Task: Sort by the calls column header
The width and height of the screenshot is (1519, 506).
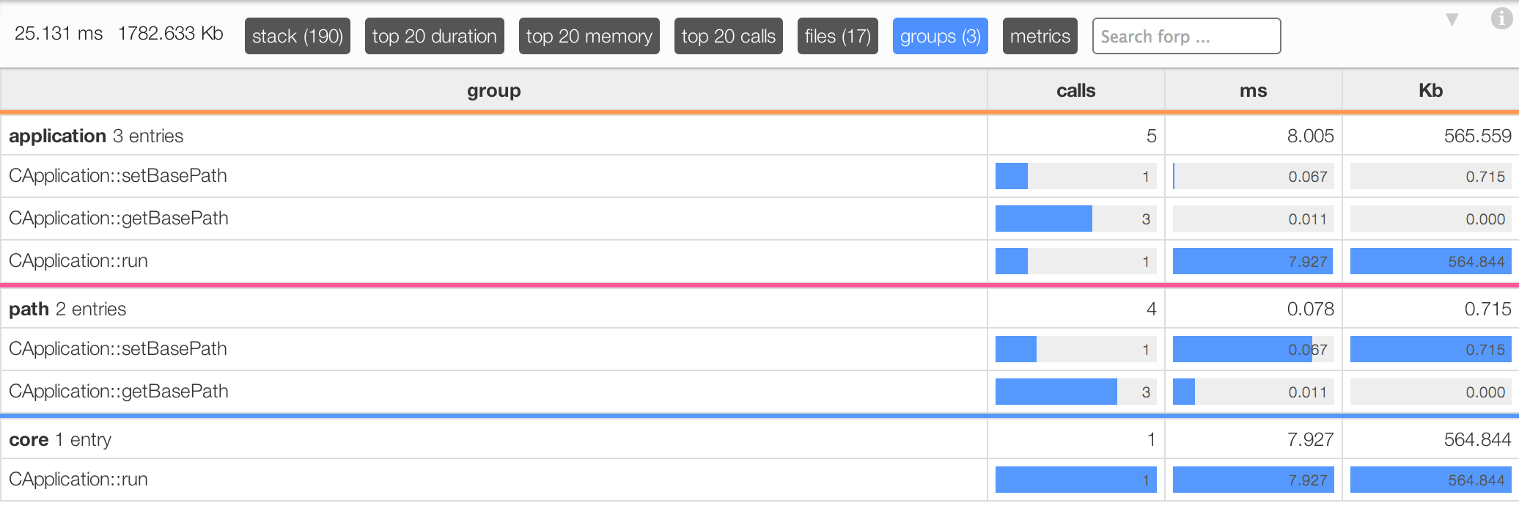Action: [1076, 90]
